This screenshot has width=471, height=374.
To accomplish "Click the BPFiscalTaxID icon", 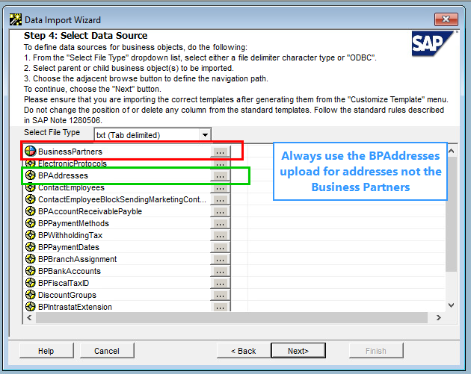I will [x=31, y=283].
